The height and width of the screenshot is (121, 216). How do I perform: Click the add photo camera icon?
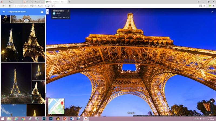pos(42,12)
